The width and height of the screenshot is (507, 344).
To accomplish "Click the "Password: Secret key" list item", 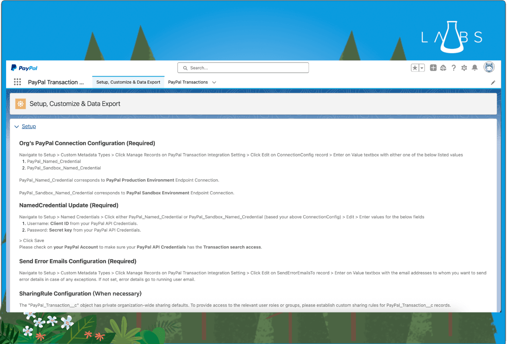I will click(84, 230).
